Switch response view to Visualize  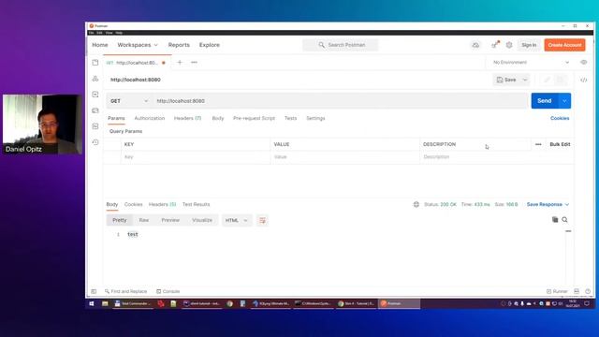tap(202, 221)
